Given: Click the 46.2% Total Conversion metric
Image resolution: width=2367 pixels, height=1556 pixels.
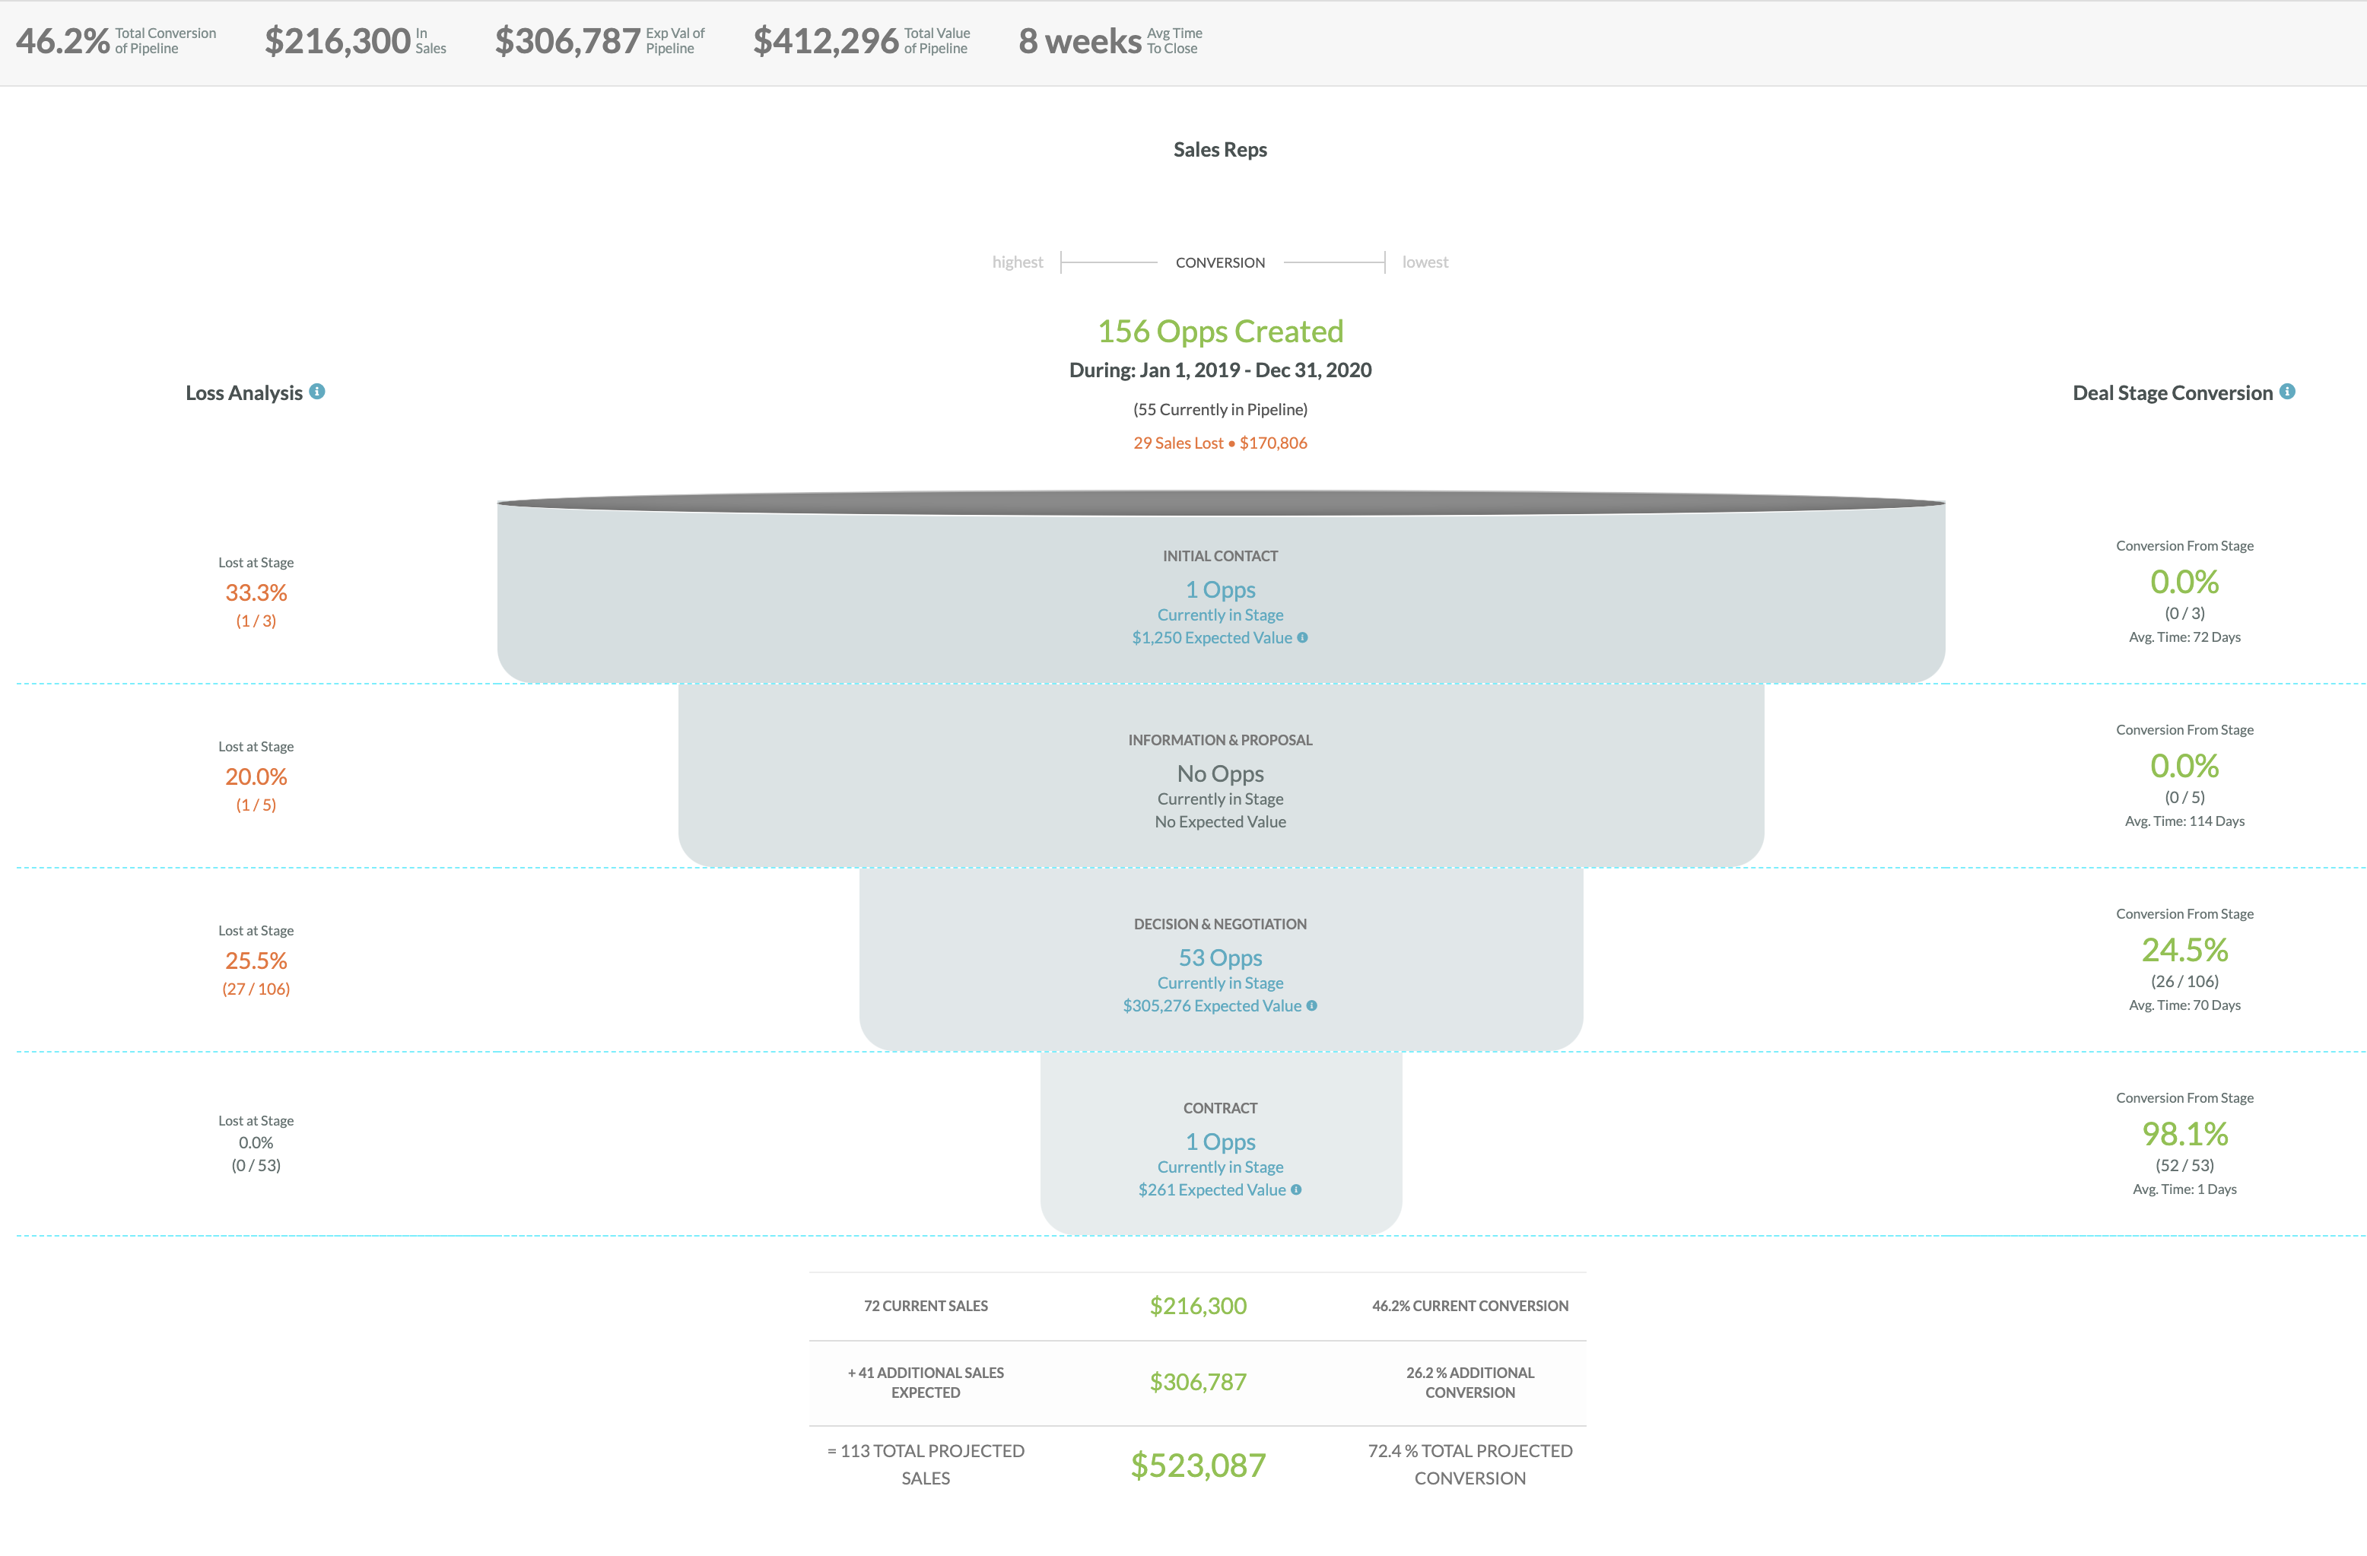Looking at the screenshot, I should tap(116, 41).
